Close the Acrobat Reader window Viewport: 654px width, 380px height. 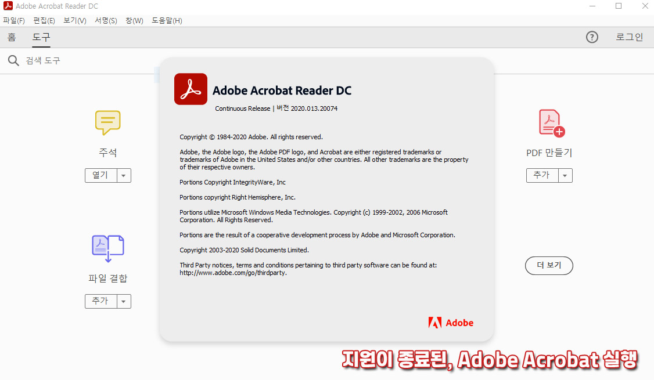[645, 6]
